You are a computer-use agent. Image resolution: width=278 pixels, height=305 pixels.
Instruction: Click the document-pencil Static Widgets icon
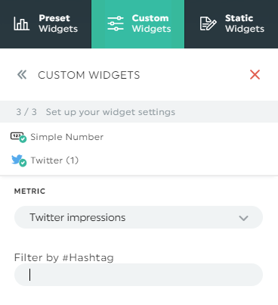click(208, 23)
